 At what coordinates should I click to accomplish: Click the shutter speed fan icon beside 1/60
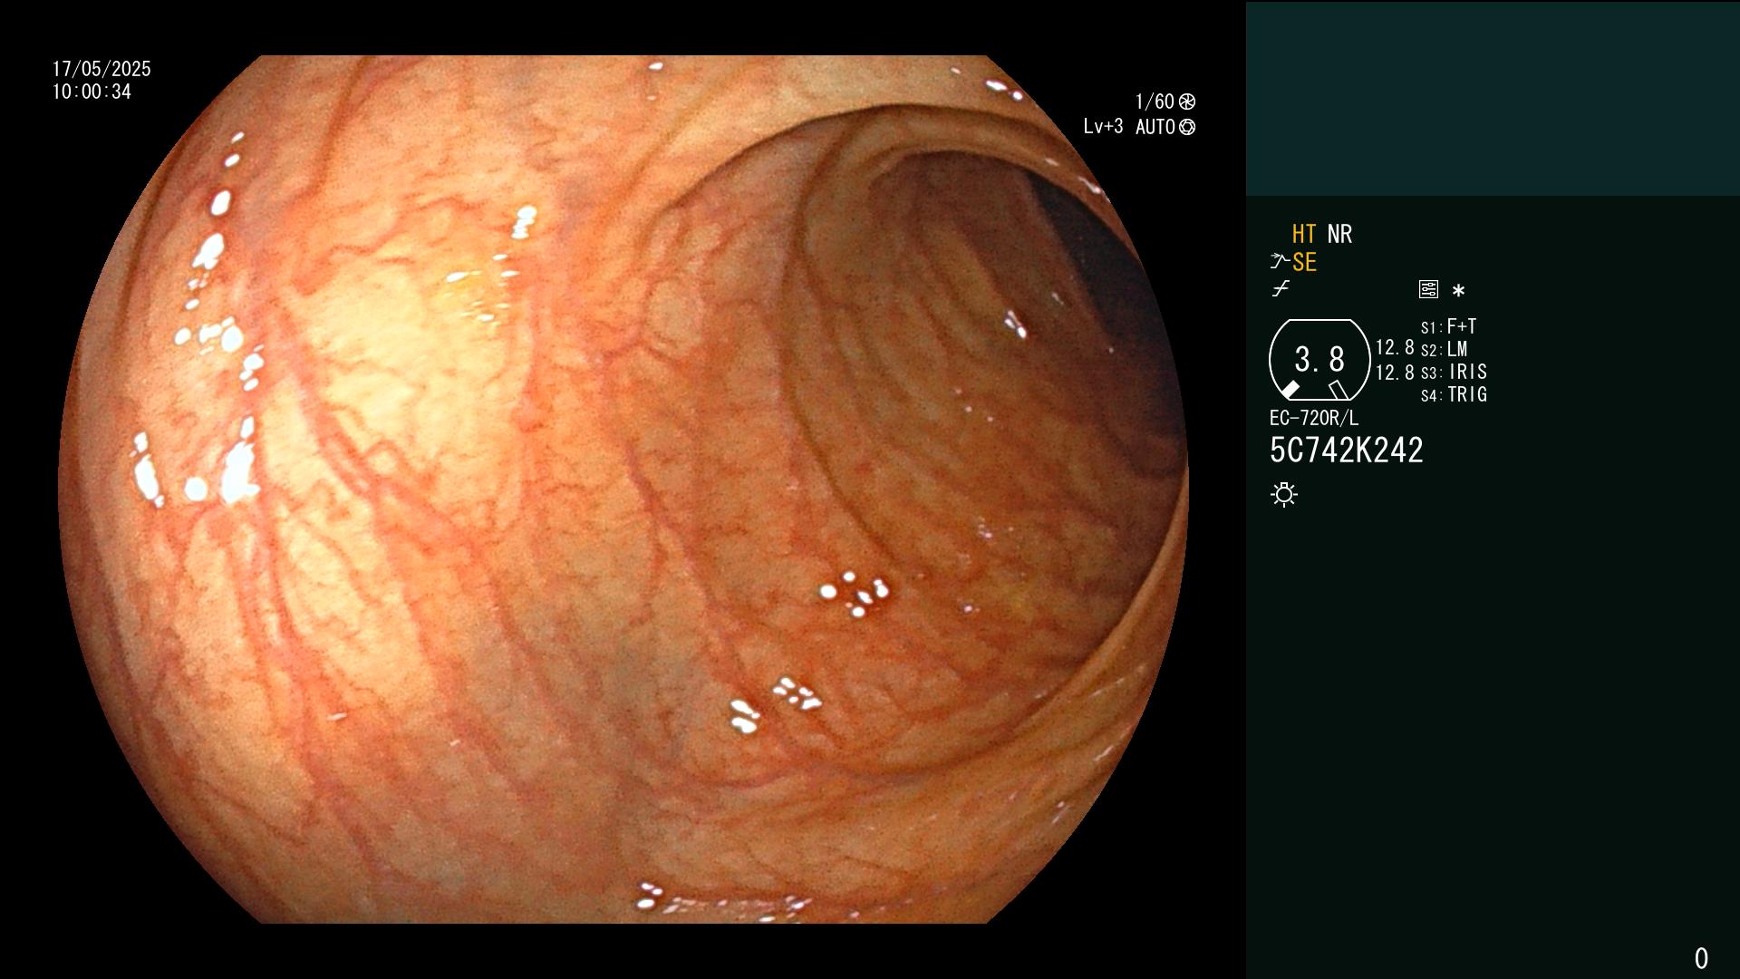[x=1187, y=102]
